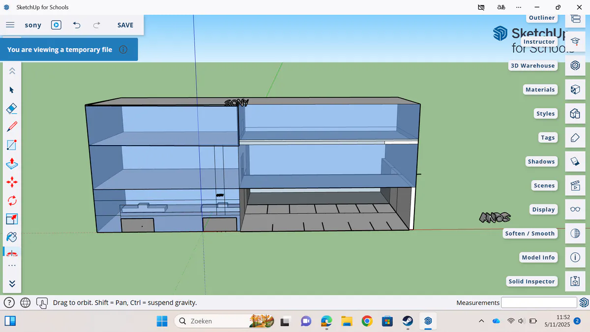Select the active Orbit tool

[12, 252]
